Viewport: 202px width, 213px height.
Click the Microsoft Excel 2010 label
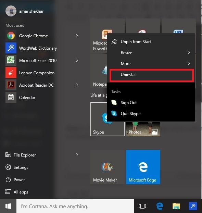pyautogui.click(x=38, y=61)
